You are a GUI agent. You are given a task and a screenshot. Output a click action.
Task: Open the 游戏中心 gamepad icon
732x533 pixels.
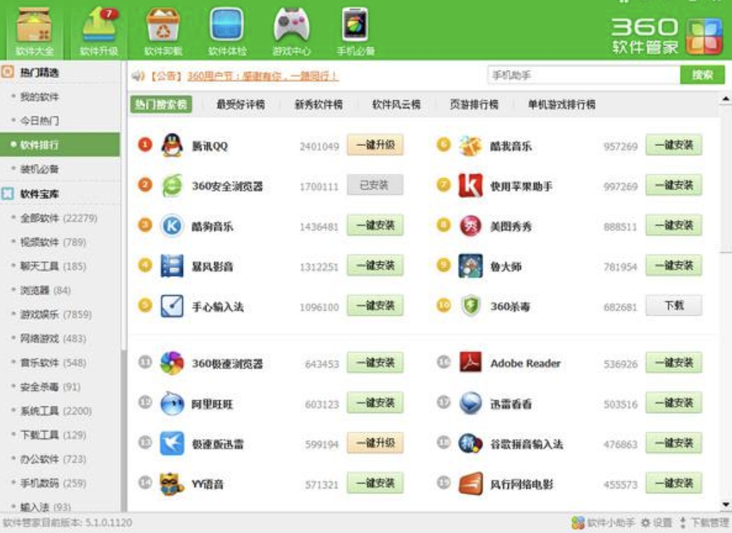tap(291, 32)
